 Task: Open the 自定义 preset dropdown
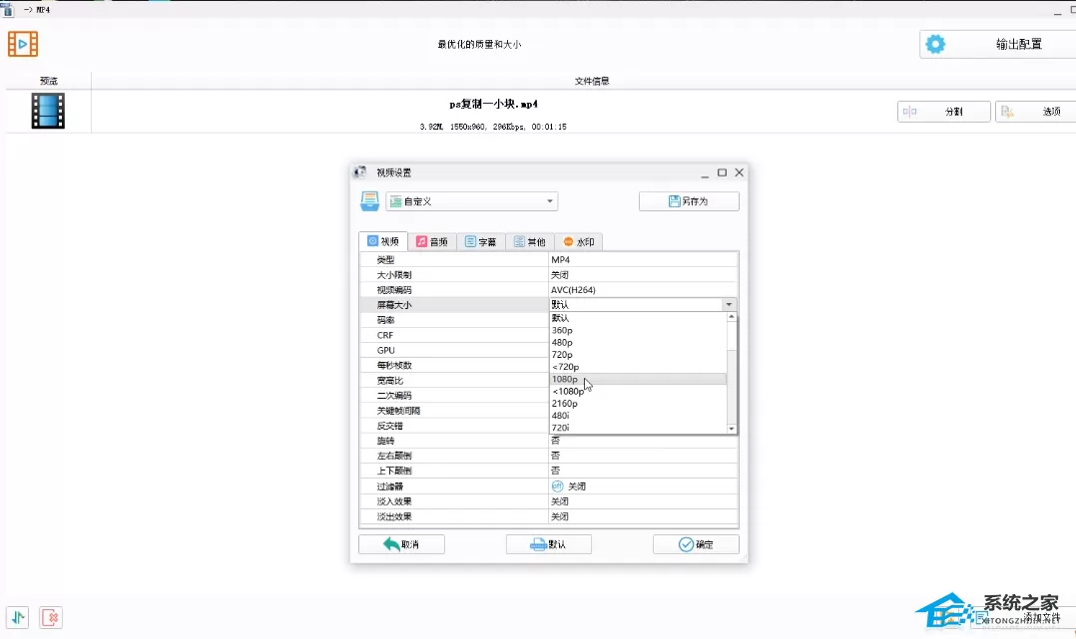471,201
